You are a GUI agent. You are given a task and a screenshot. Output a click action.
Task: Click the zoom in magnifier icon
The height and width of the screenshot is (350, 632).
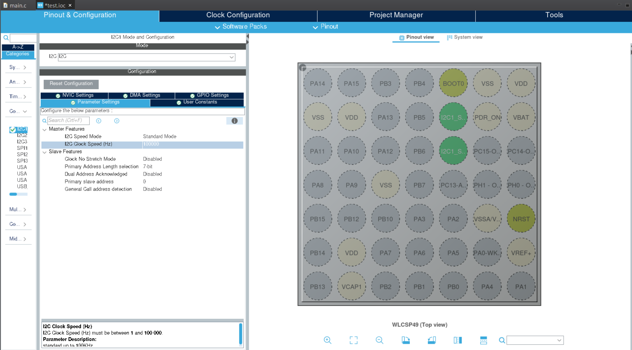pos(328,340)
